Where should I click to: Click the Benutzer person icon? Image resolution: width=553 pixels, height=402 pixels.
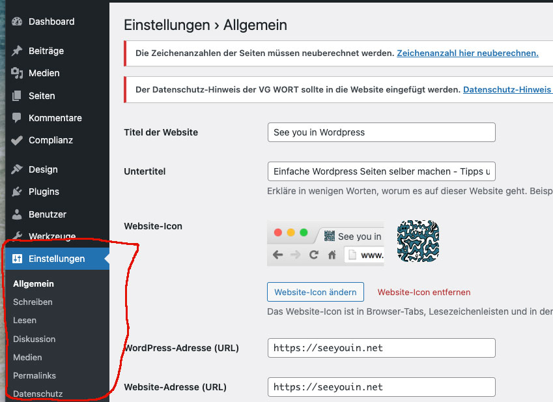click(x=17, y=214)
